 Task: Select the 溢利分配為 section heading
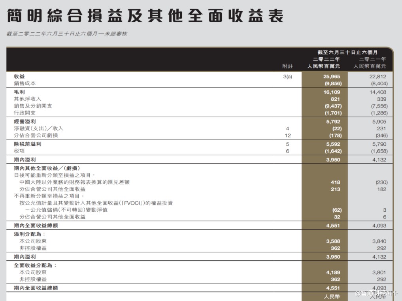click(x=30, y=234)
